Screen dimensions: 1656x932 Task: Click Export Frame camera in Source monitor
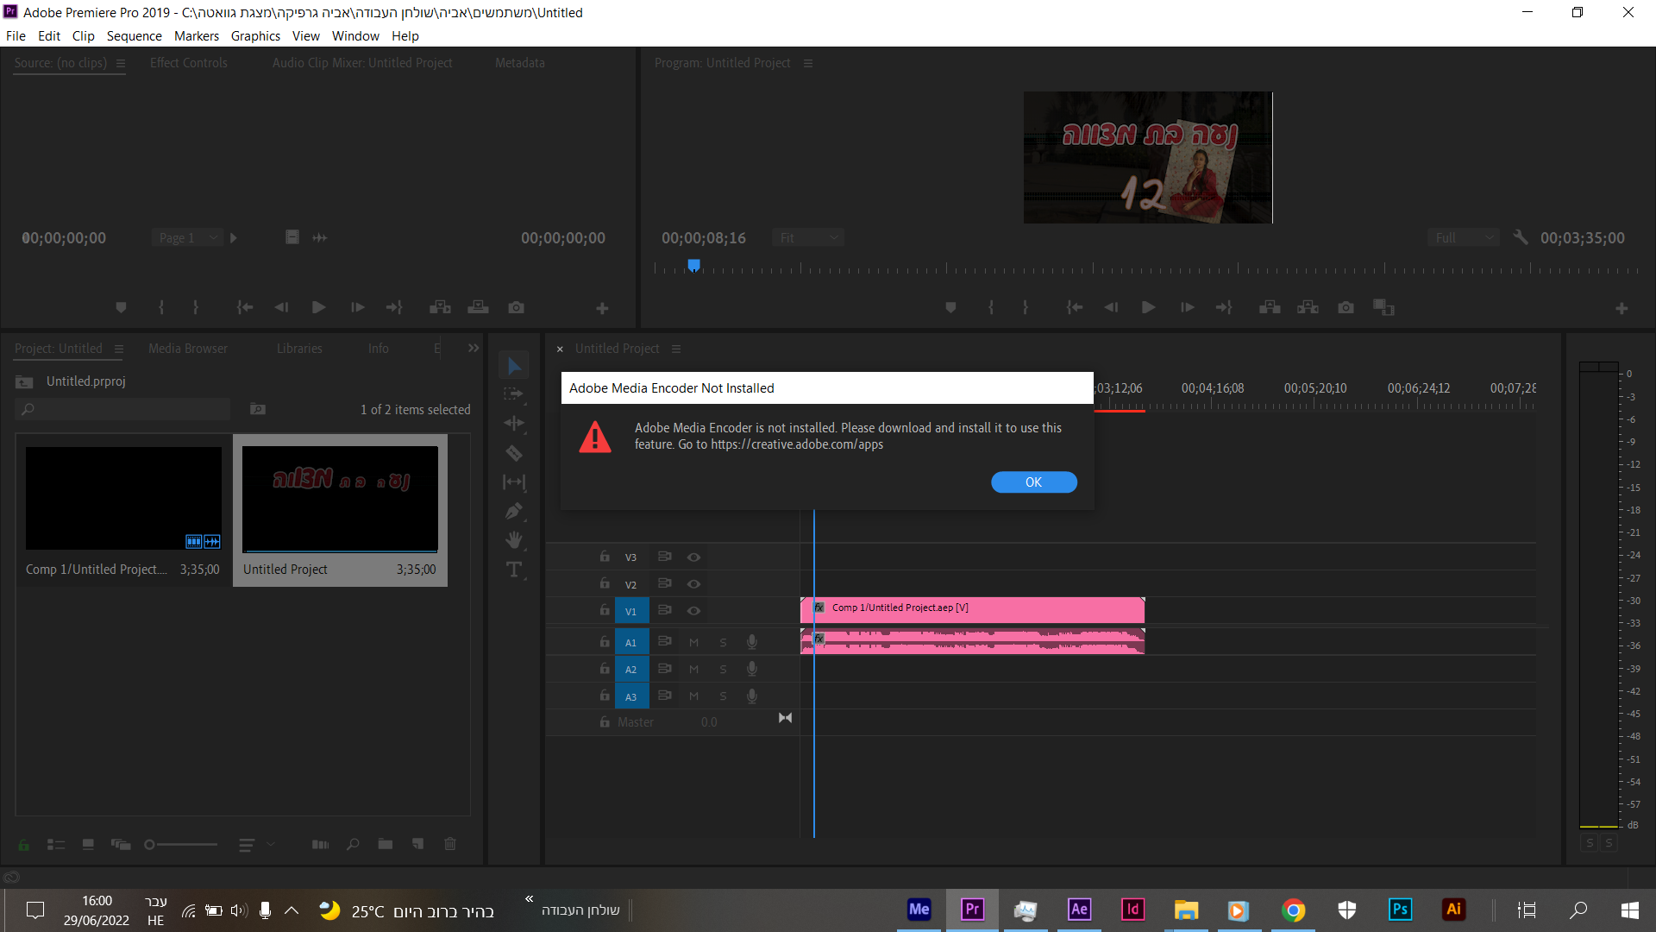click(516, 307)
